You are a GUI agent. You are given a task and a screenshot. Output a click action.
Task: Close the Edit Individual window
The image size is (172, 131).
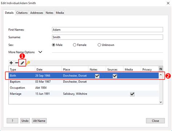coord(168,3)
